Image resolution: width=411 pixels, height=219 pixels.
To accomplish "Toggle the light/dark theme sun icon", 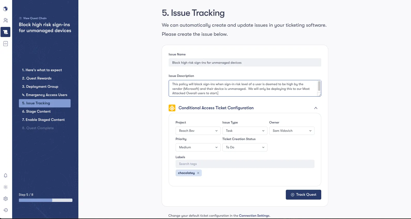I will 5,187.
